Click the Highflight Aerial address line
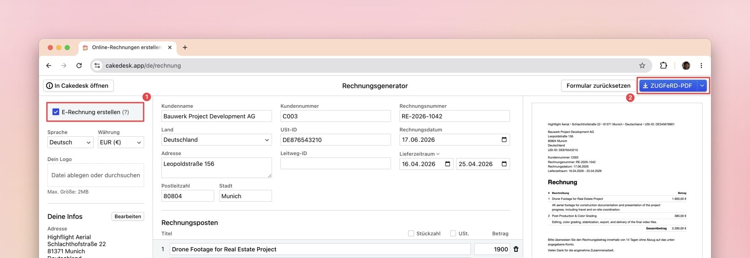 tap(69, 237)
